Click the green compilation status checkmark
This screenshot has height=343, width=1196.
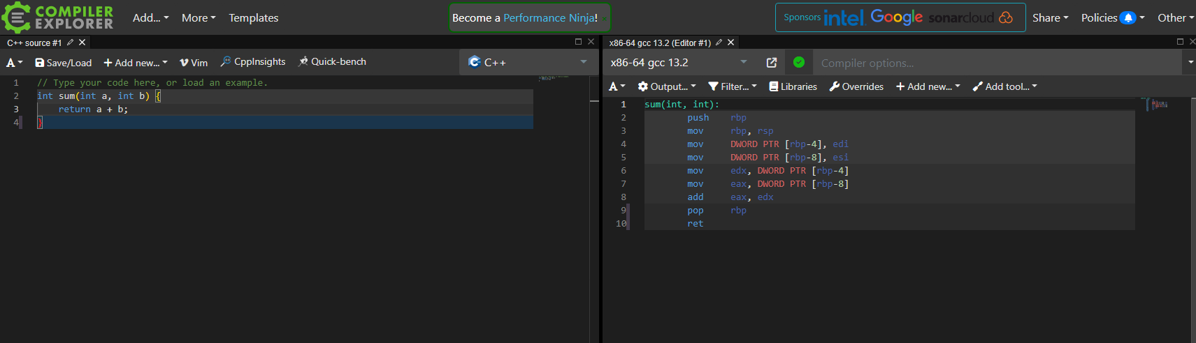[x=799, y=63]
